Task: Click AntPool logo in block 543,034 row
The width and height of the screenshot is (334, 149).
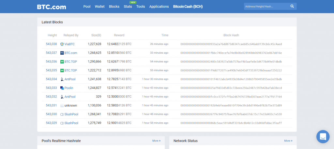Action: coord(62,79)
